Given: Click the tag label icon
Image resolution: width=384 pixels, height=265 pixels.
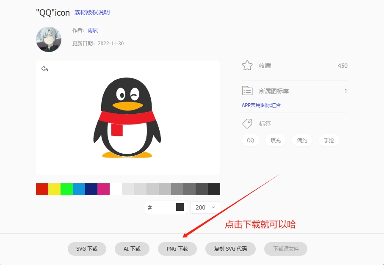Looking at the screenshot, I should coord(247,124).
